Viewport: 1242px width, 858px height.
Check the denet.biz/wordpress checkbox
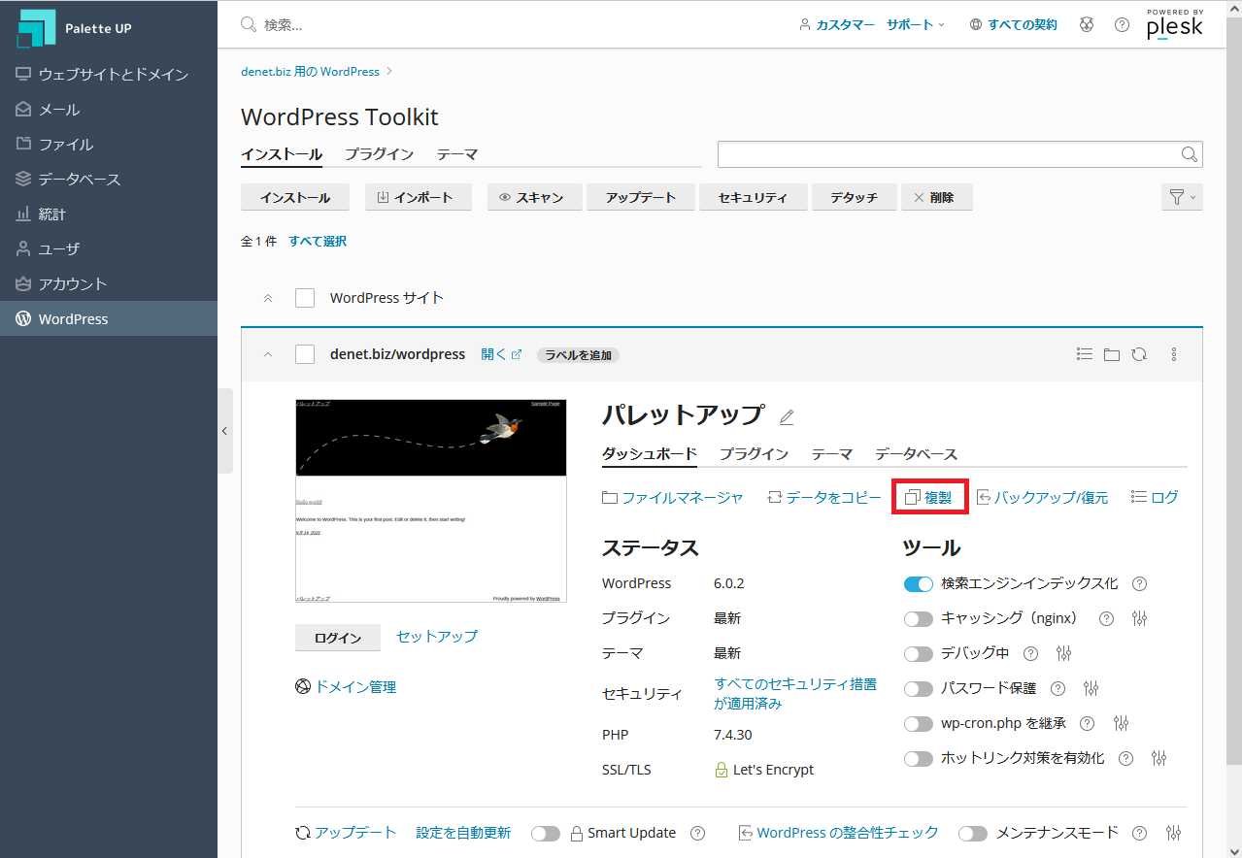[305, 354]
